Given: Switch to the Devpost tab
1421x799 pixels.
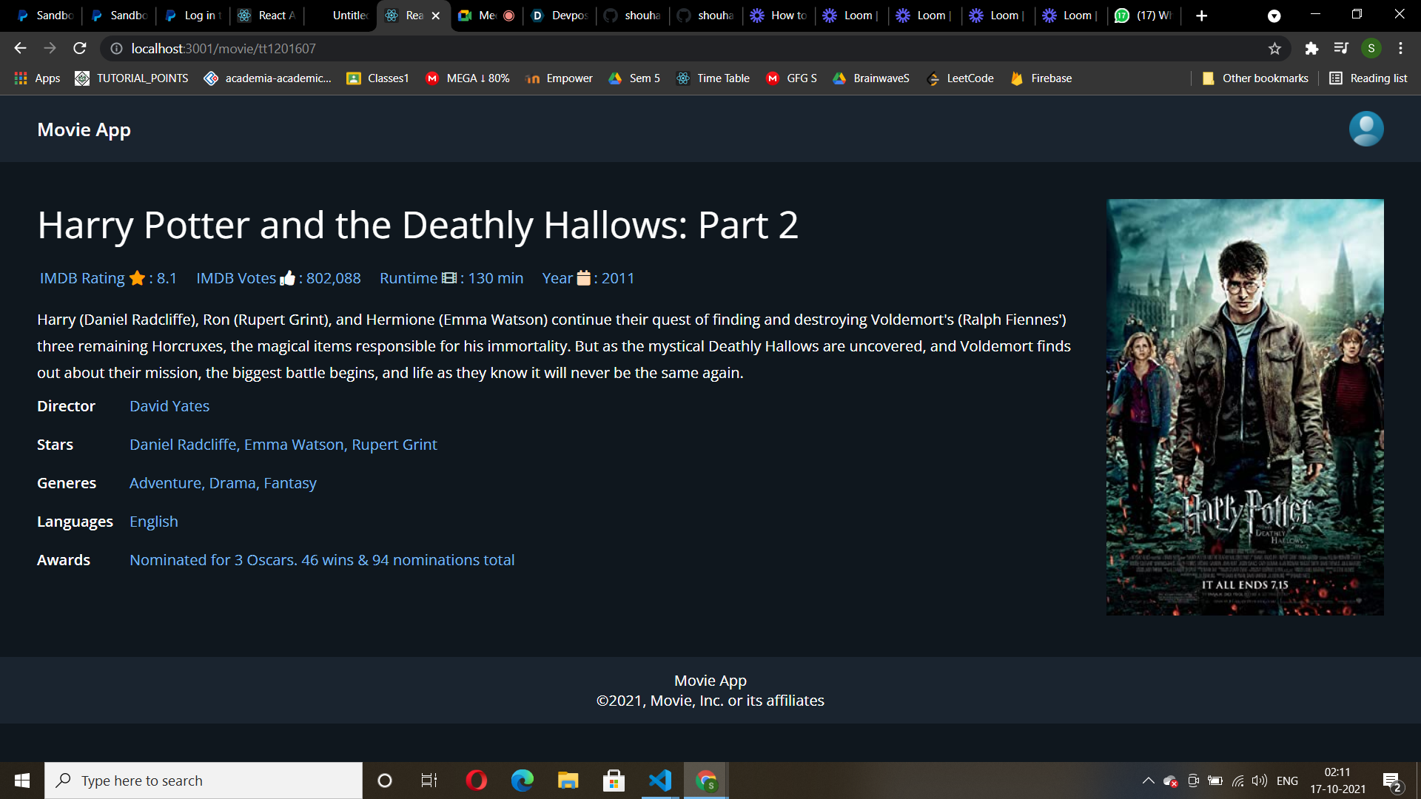Looking at the screenshot, I should [560, 16].
